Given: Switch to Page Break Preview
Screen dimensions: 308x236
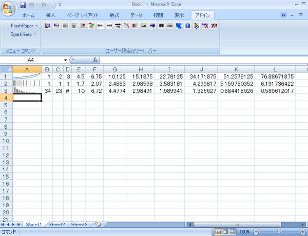Looking at the screenshot, I should (233, 232).
